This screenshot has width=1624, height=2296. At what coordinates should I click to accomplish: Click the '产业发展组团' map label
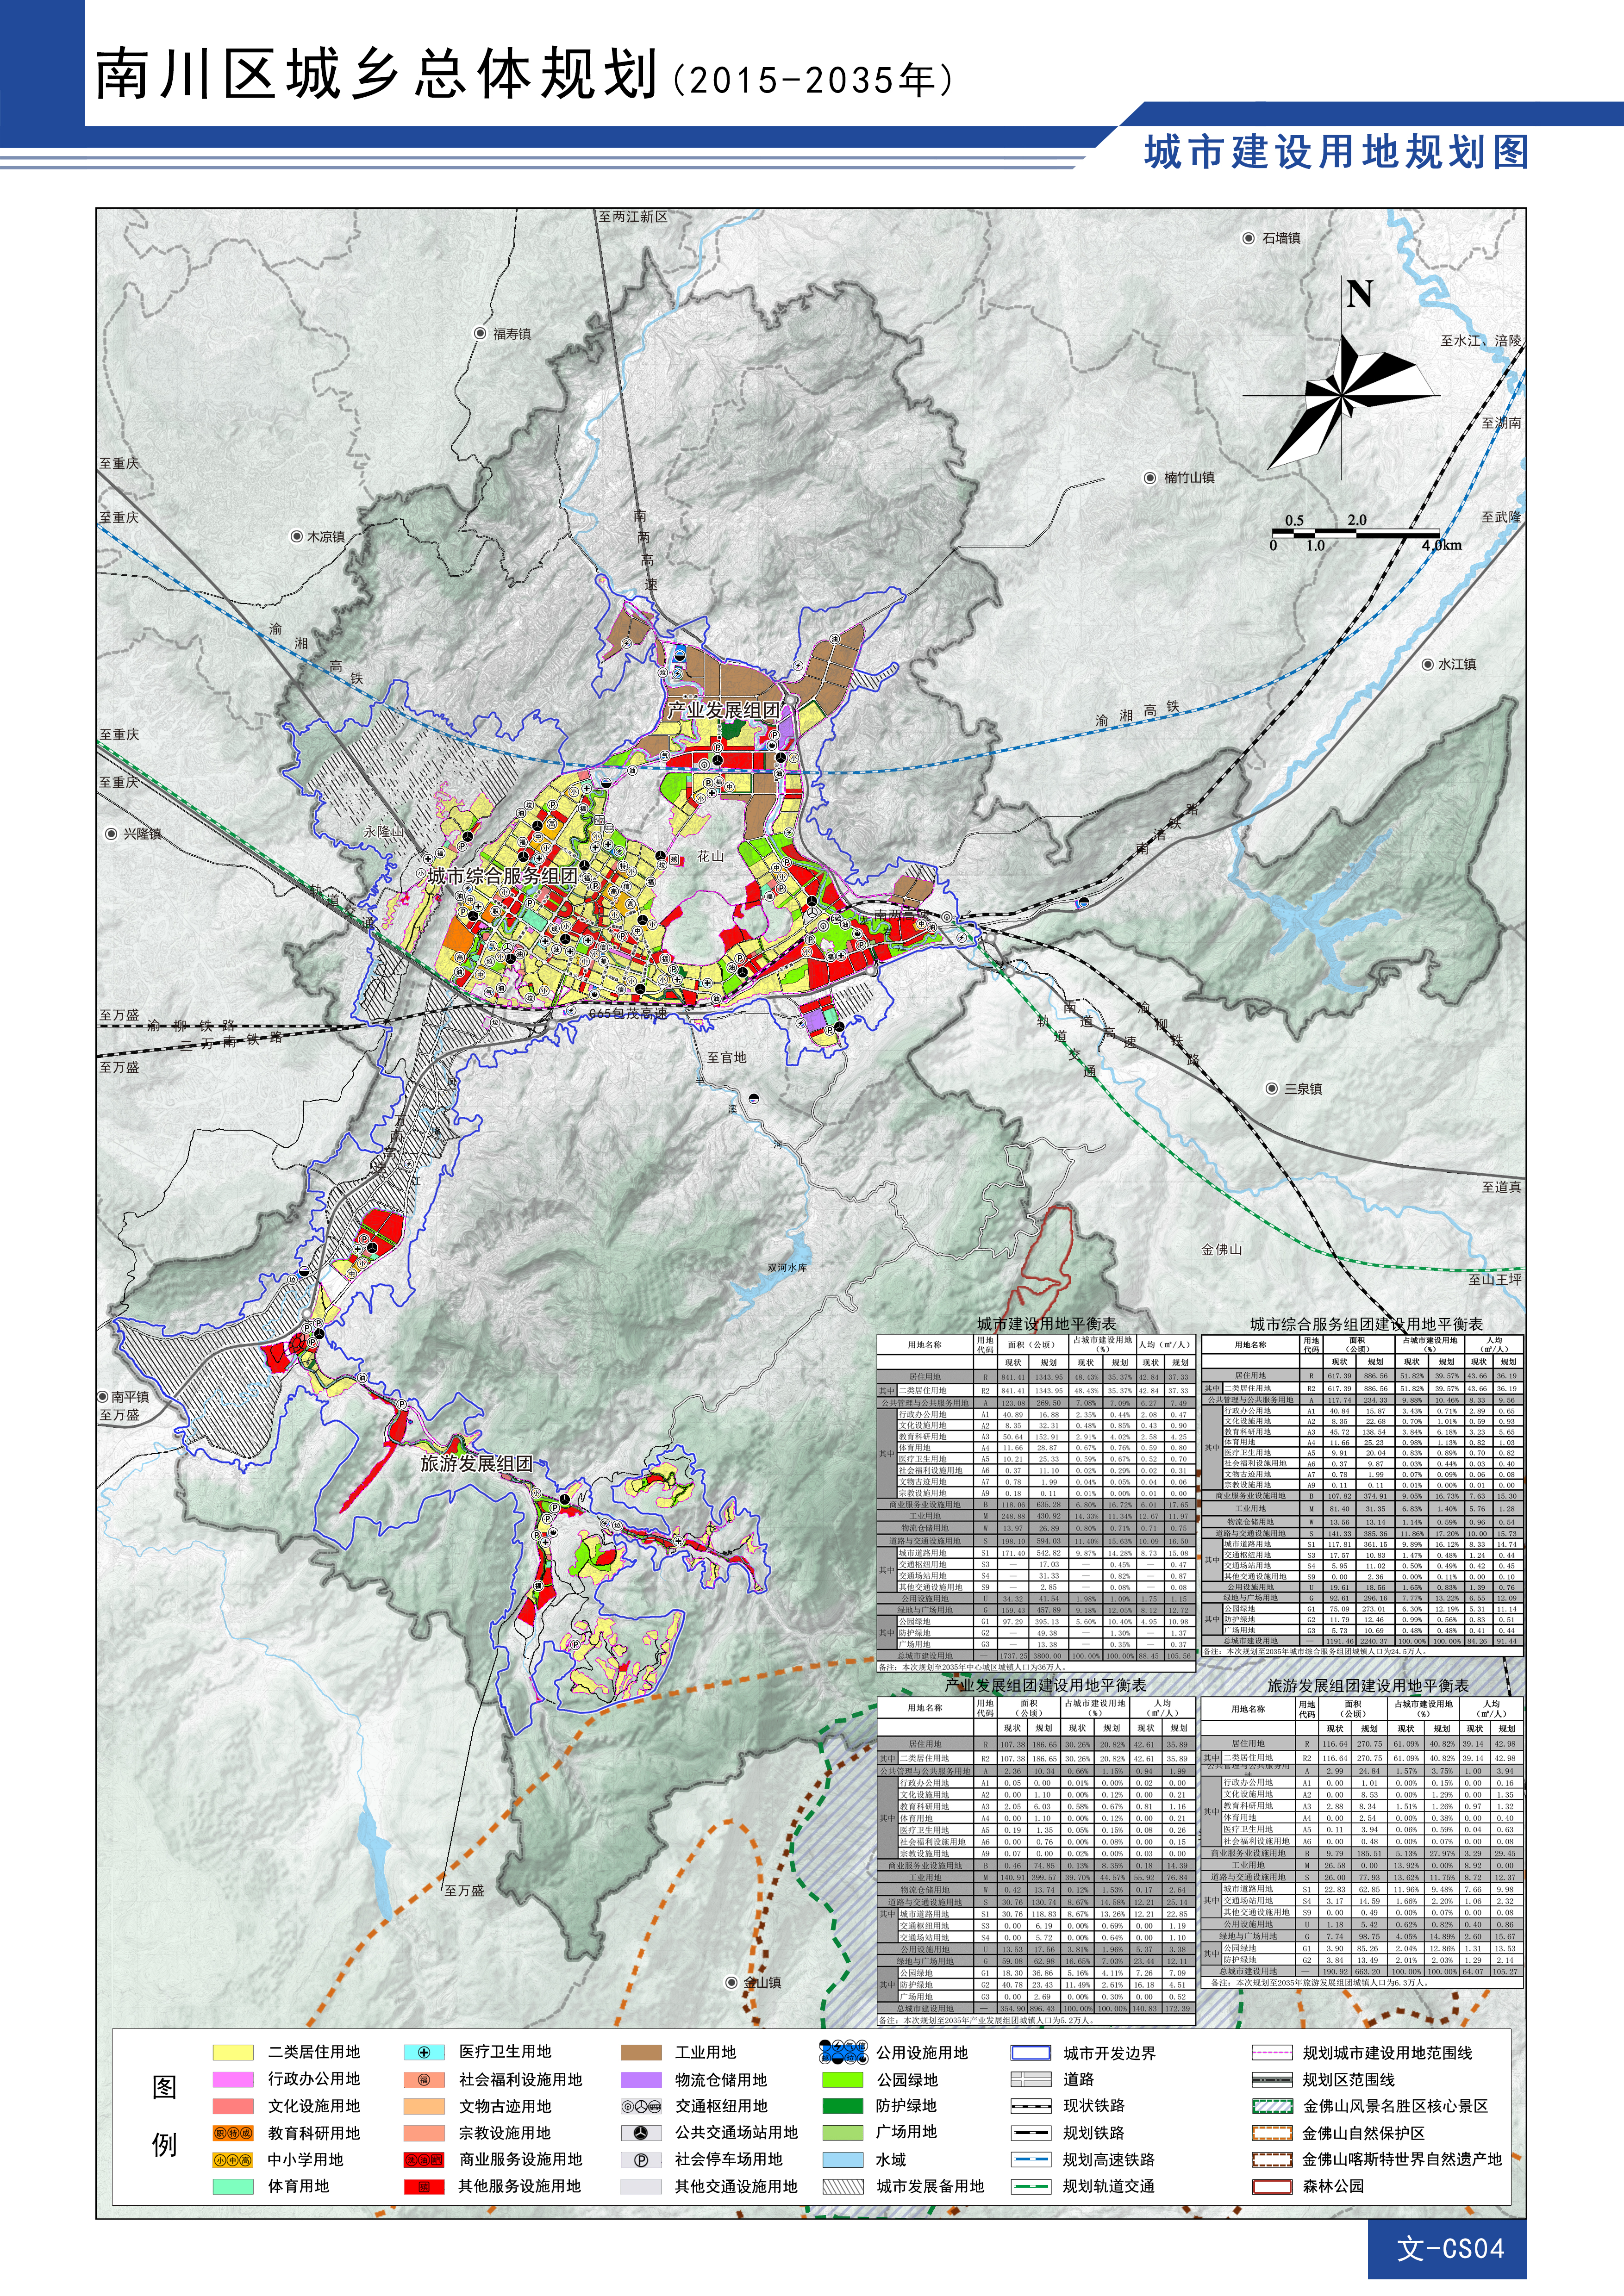click(x=723, y=710)
